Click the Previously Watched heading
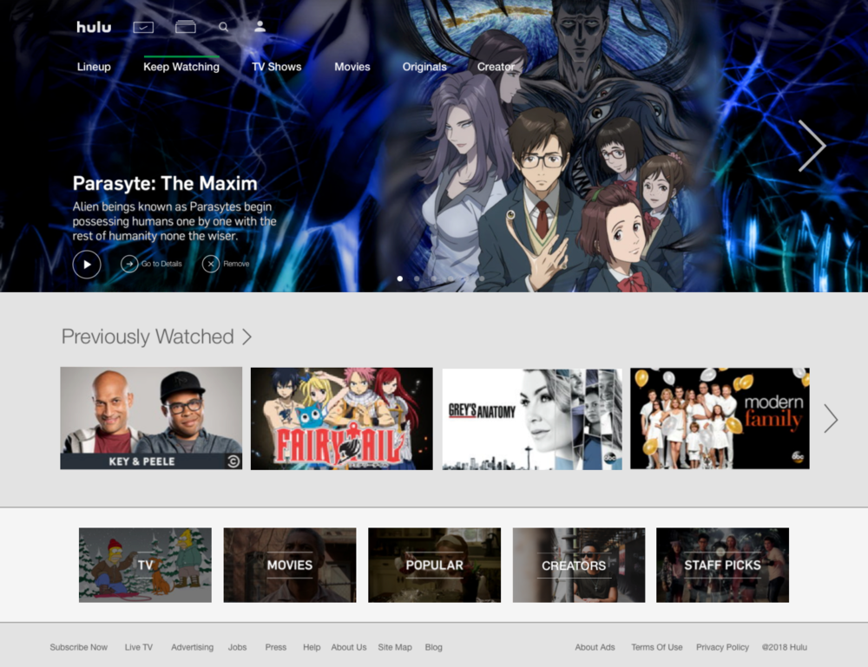The width and height of the screenshot is (868, 667). point(148,337)
